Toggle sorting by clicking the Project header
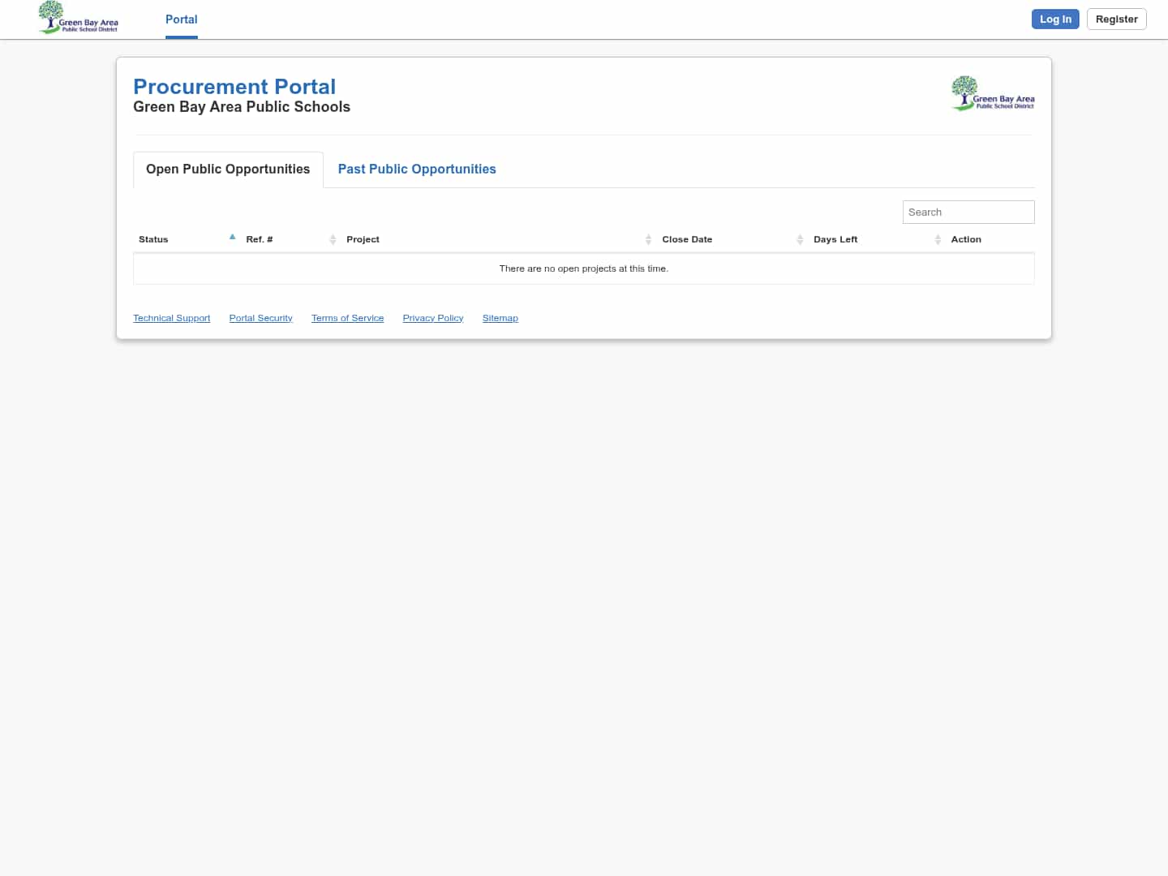 (x=363, y=239)
